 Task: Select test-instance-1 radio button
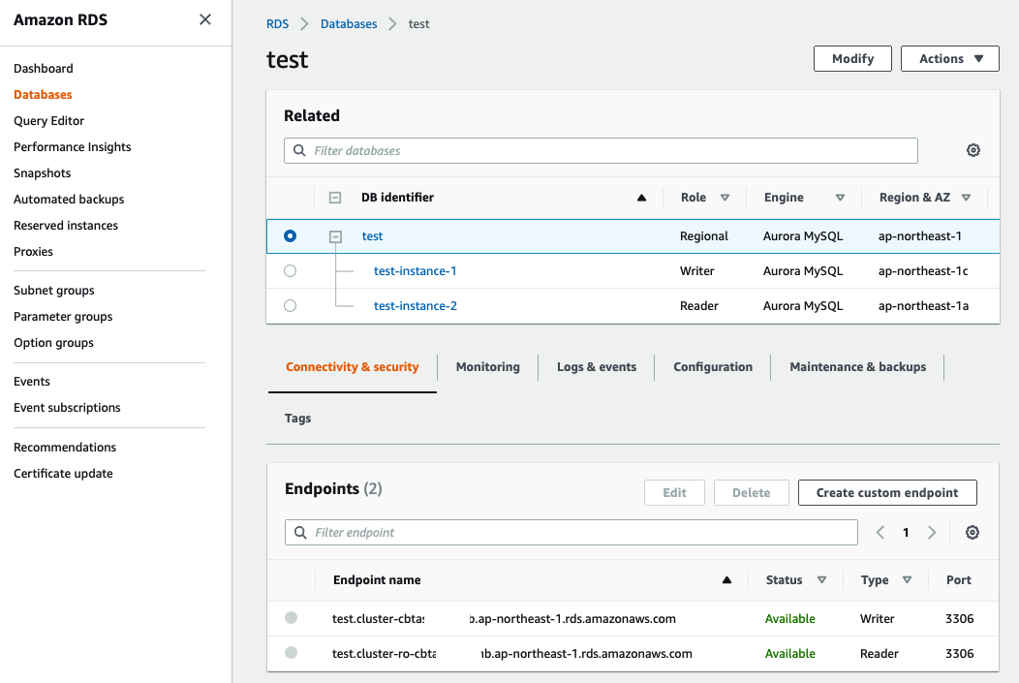[291, 271]
